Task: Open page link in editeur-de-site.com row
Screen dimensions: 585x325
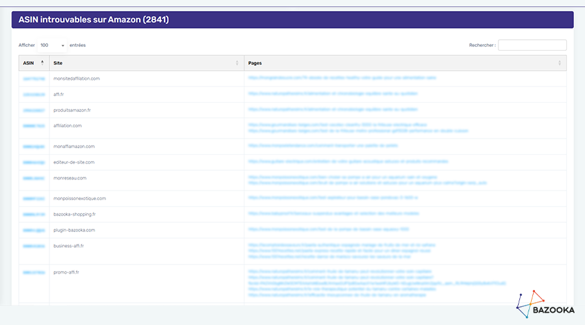Action: pyautogui.click(x=348, y=162)
